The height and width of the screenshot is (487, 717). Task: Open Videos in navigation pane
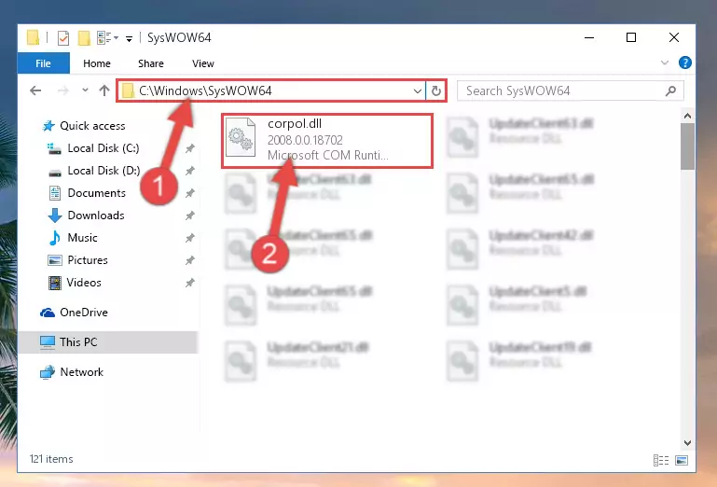(x=84, y=283)
